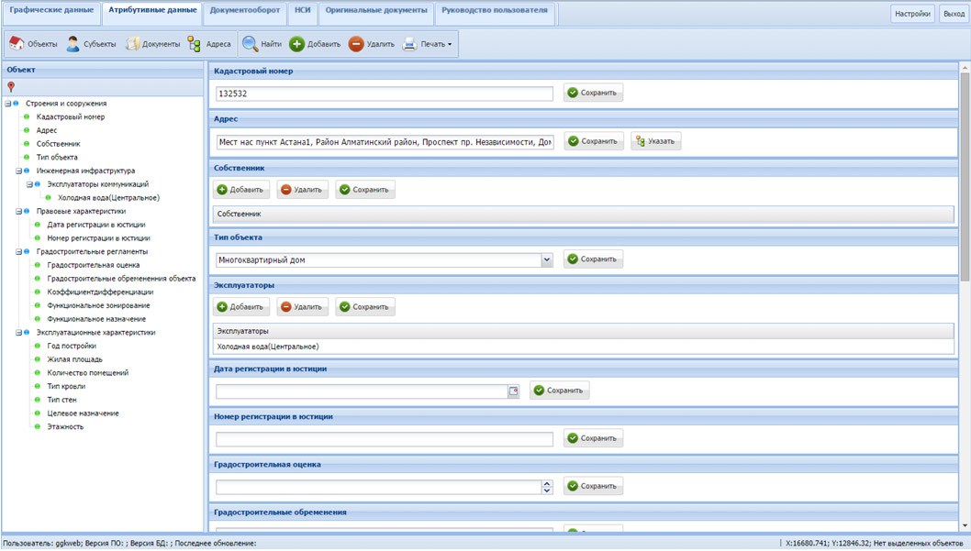The image size is (971, 551).
Task: Click the red Удалить icon in toolbar
Action: point(356,44)
